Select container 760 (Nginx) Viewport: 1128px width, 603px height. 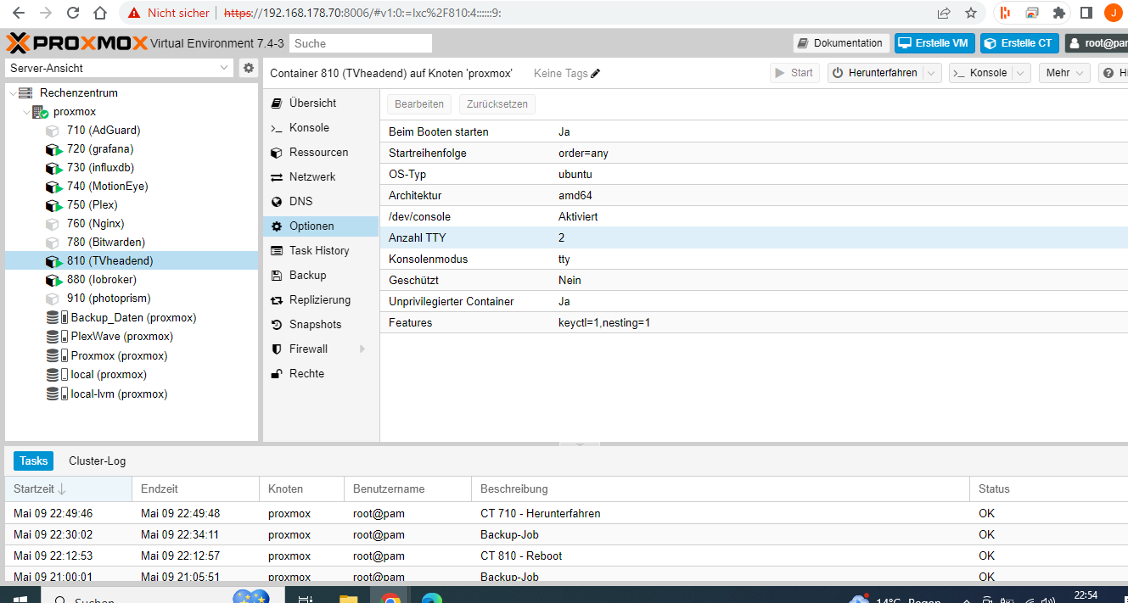(x=95, y=223)
